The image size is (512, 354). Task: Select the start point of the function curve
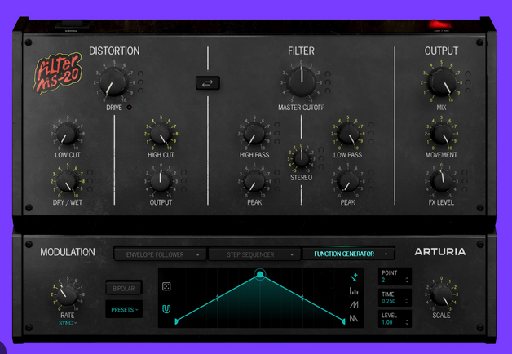(x=176, y=321)
